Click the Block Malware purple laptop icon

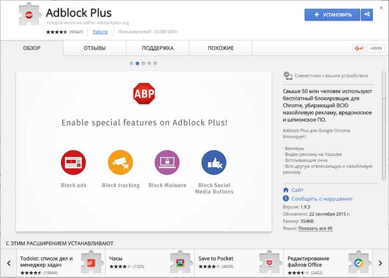coord(167,162)
